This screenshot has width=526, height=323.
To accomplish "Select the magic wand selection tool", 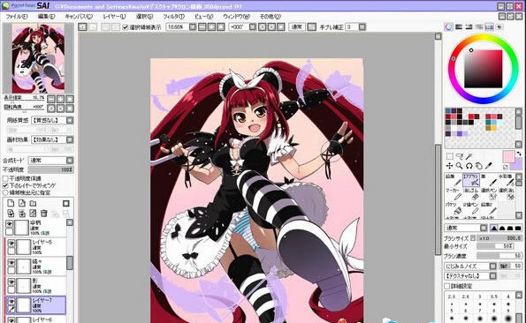I will 469,156.
